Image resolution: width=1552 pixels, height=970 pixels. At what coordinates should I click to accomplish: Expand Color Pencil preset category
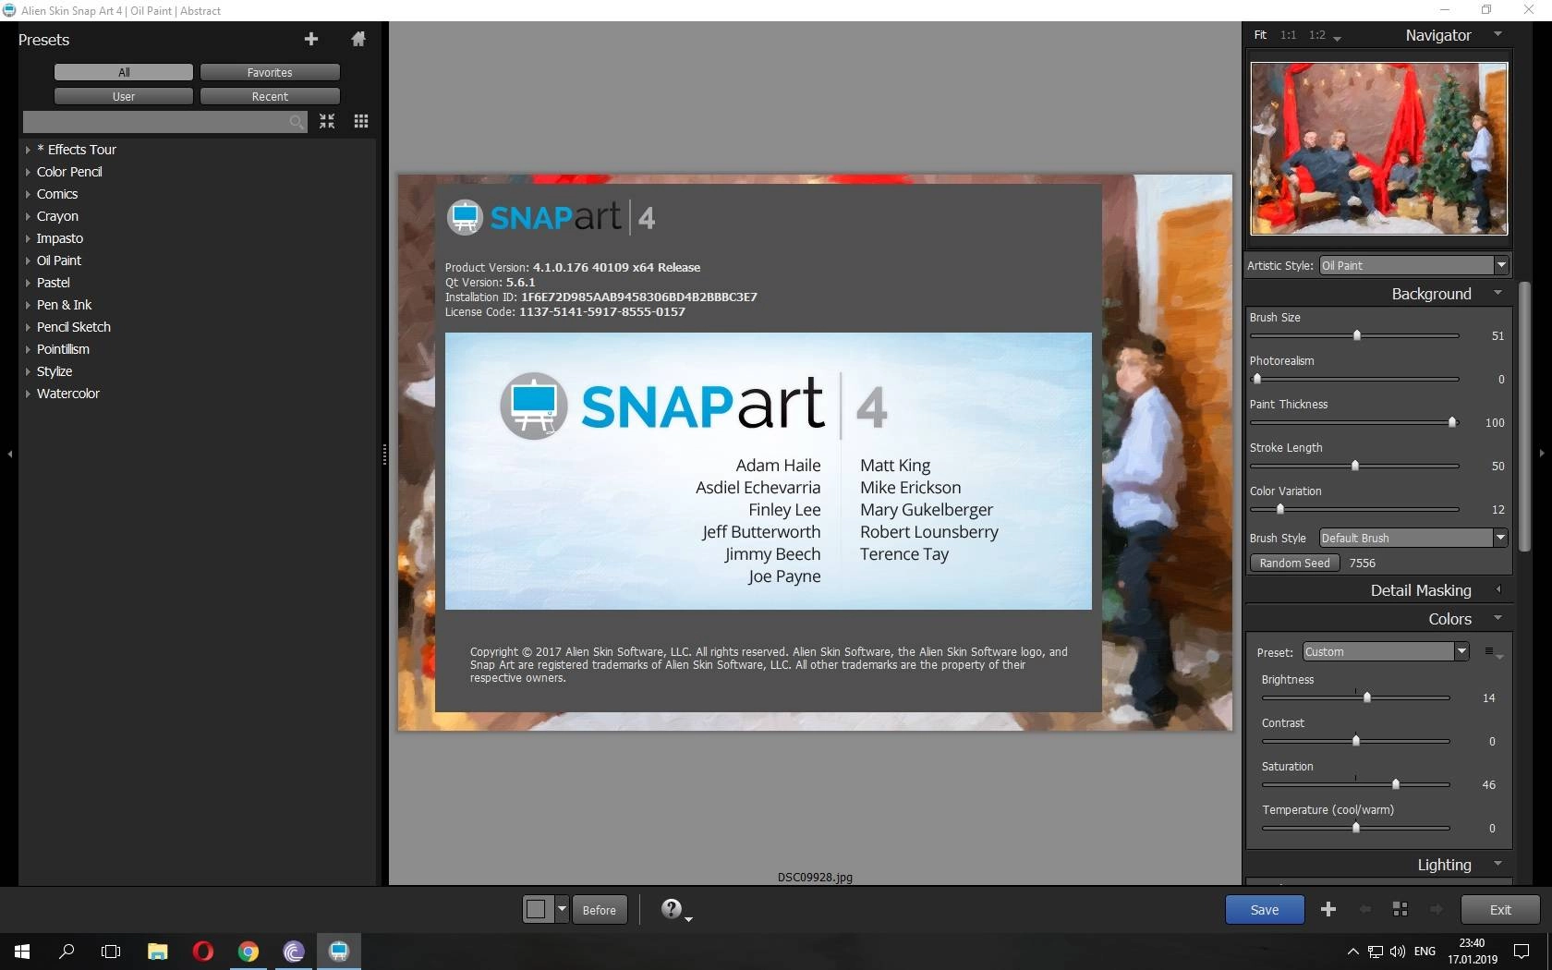click(28, 172)
